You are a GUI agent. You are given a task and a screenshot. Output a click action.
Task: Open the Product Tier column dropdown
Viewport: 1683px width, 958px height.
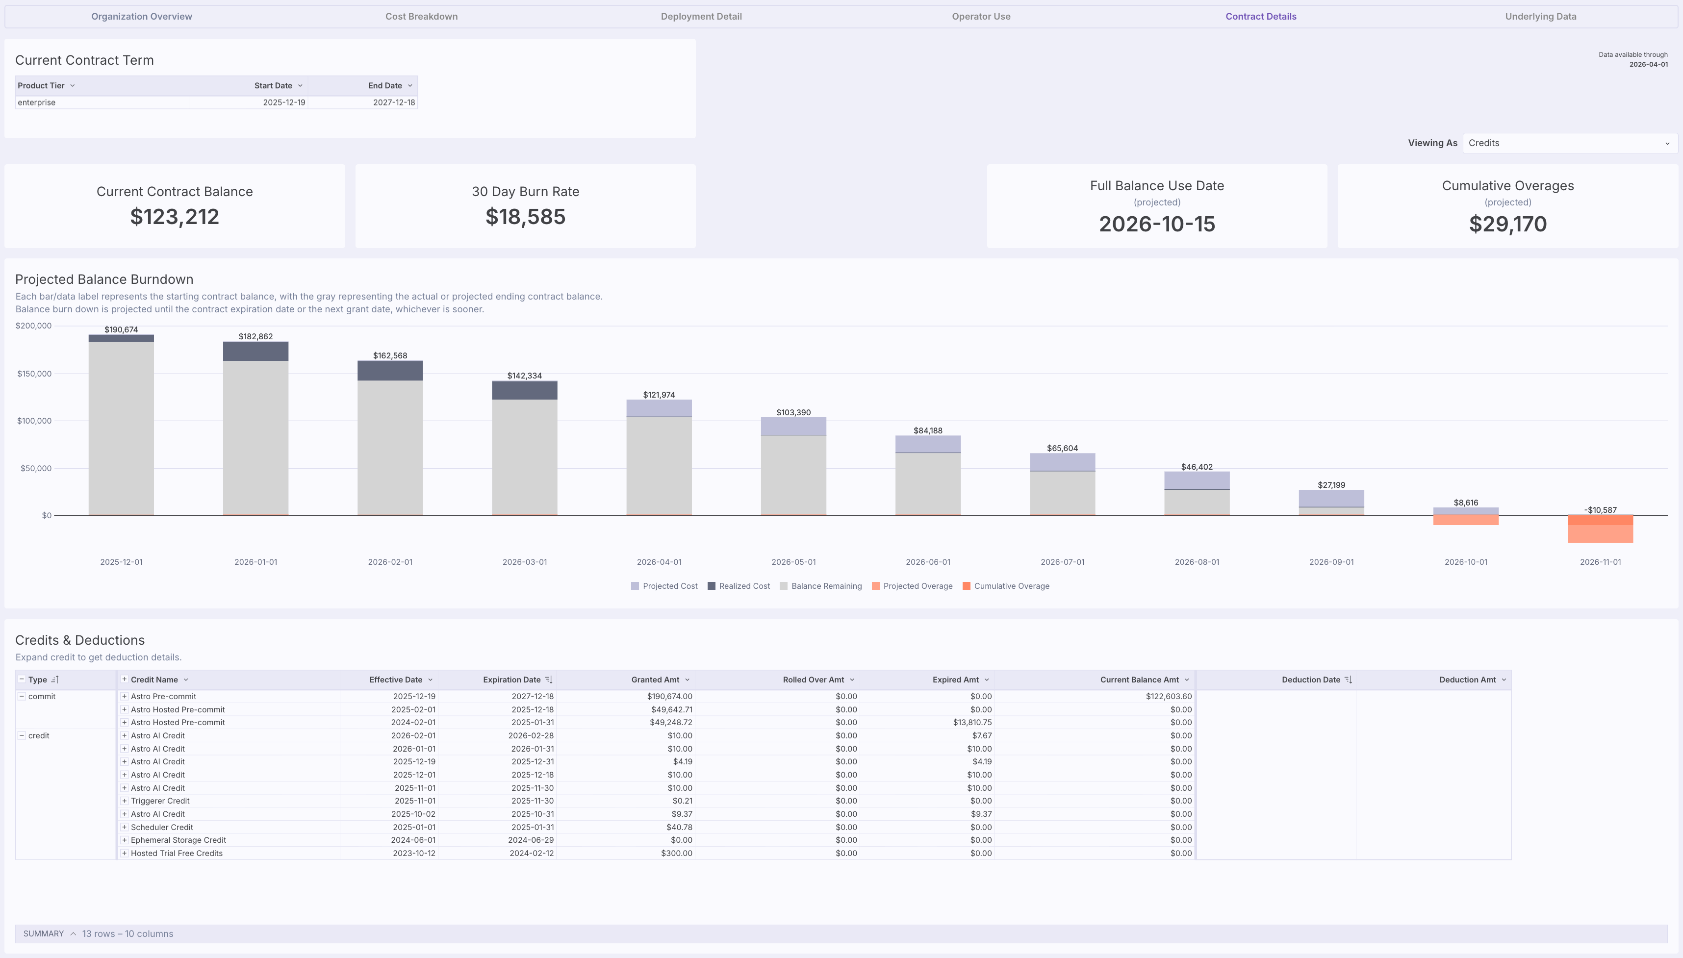pos(73,85)
